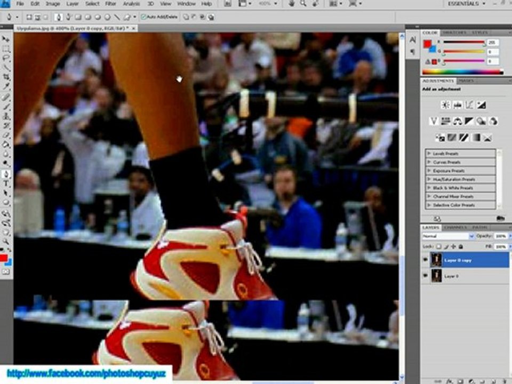Add a Color Balance adjustment layer

(458, 122)
